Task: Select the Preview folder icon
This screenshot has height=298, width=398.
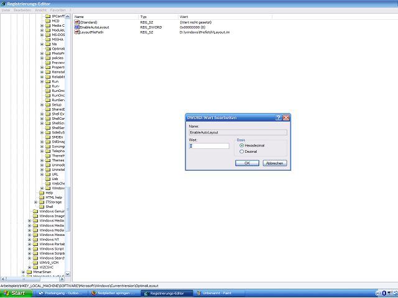Action: (x=48, y=63)
